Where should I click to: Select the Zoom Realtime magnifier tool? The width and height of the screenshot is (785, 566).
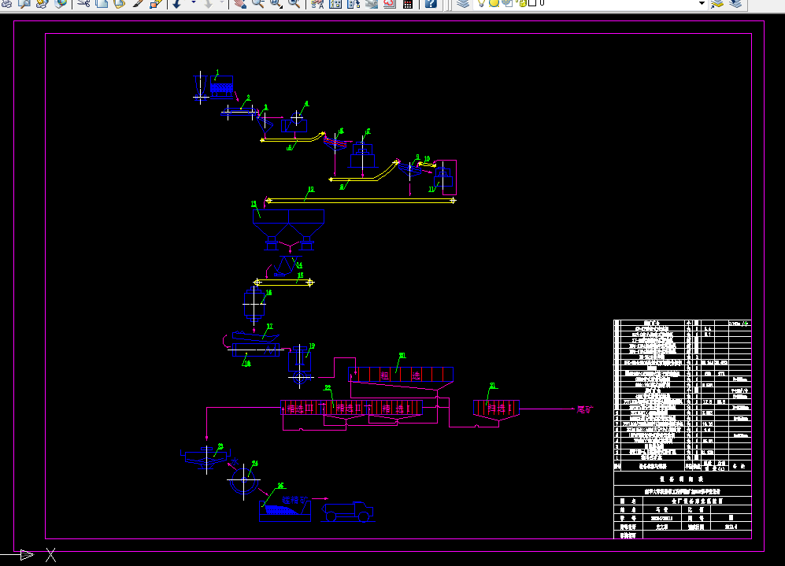click(257, 3)
